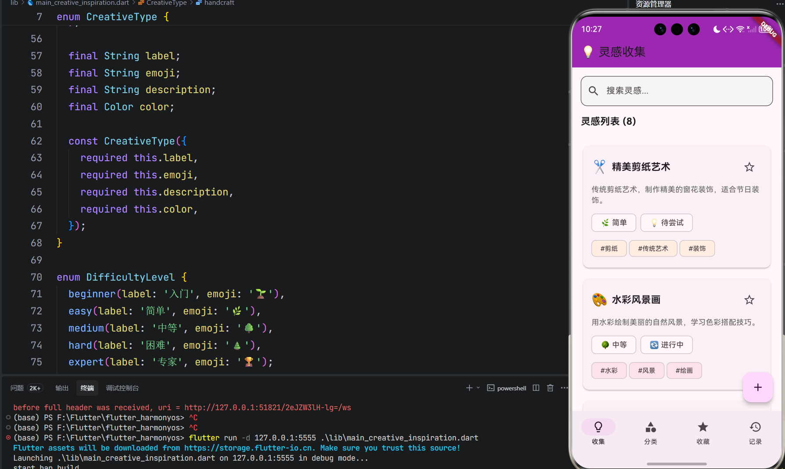Click line number 70 in gutter
The width and height of the screenshot is (785, 469).
click(36, 277)
